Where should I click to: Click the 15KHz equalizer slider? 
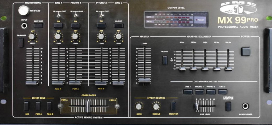(x=228, y=69)
